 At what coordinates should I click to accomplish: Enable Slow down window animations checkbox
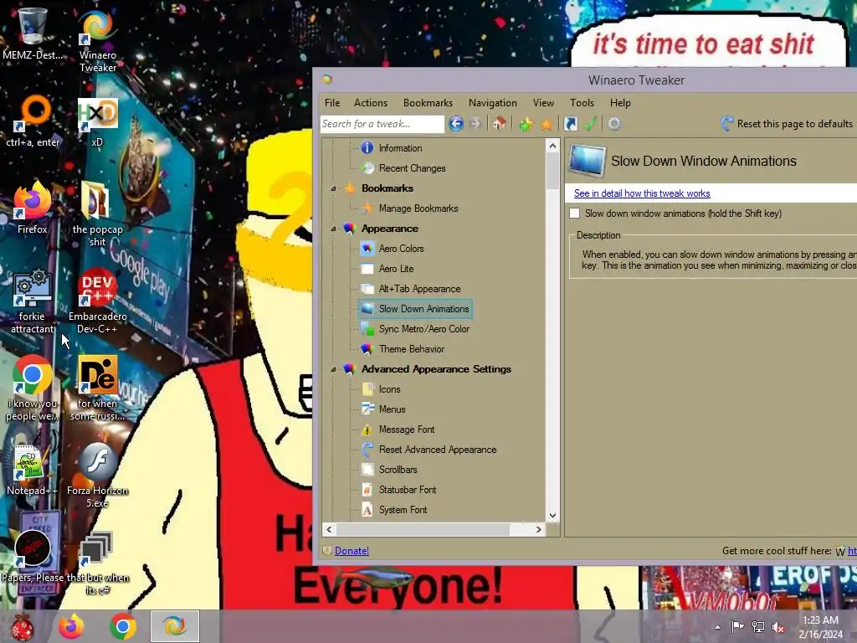tap(574, 213)
